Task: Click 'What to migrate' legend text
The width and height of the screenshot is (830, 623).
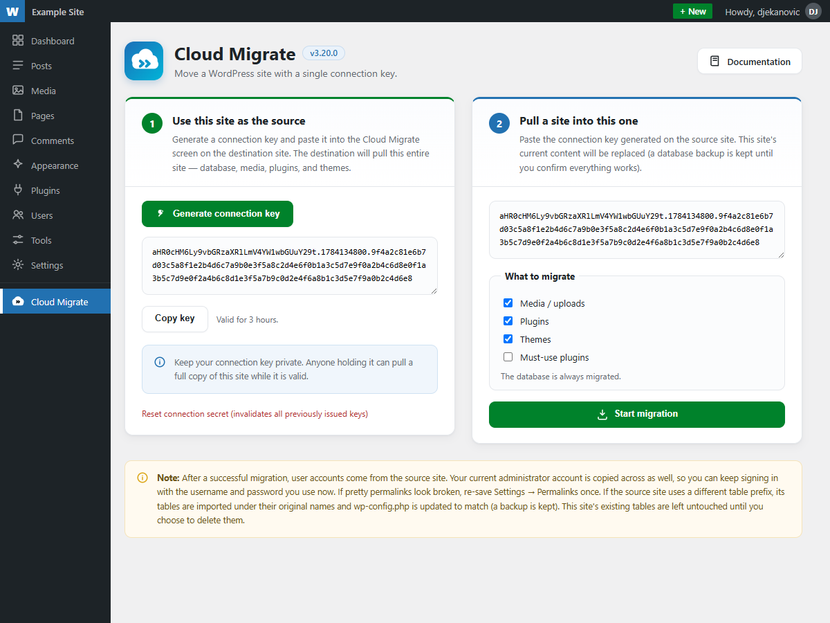Action: point(540,276)
